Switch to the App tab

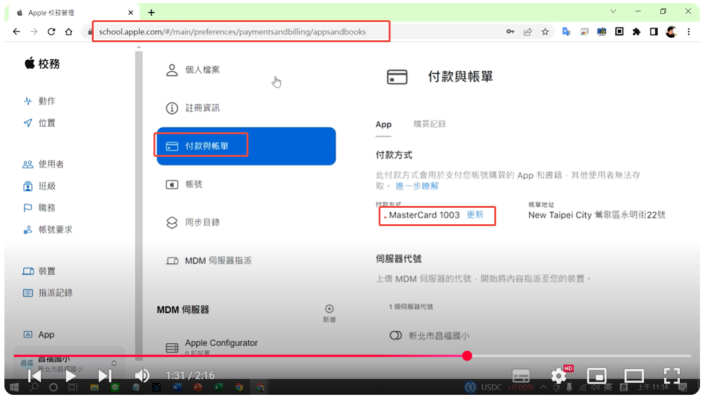(384, 124)
